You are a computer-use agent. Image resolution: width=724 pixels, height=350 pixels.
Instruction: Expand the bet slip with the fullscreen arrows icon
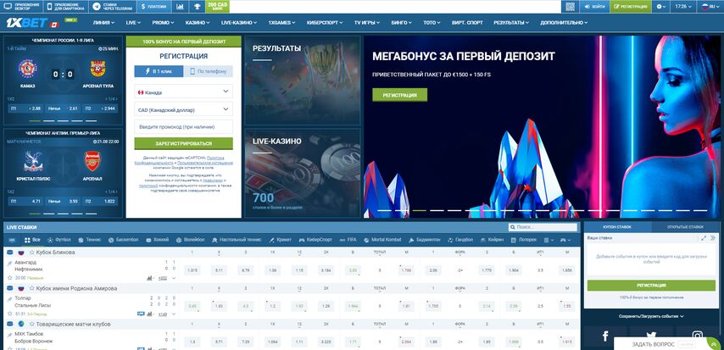pyautogui.click(x=703, y=238)
